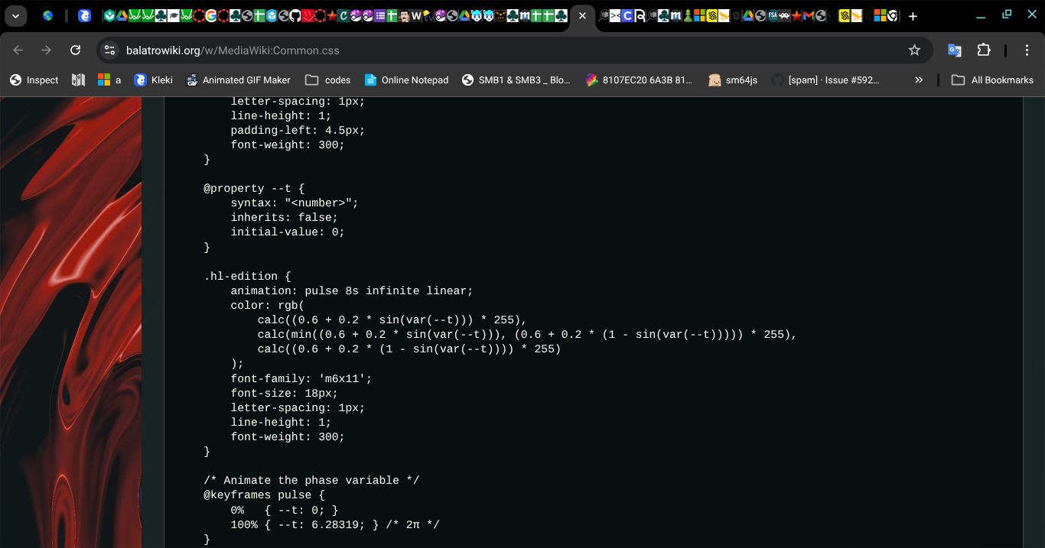1045x548 pixels.
Task: Open the codes bookmark folder
Action: click(x=327, y=80)
